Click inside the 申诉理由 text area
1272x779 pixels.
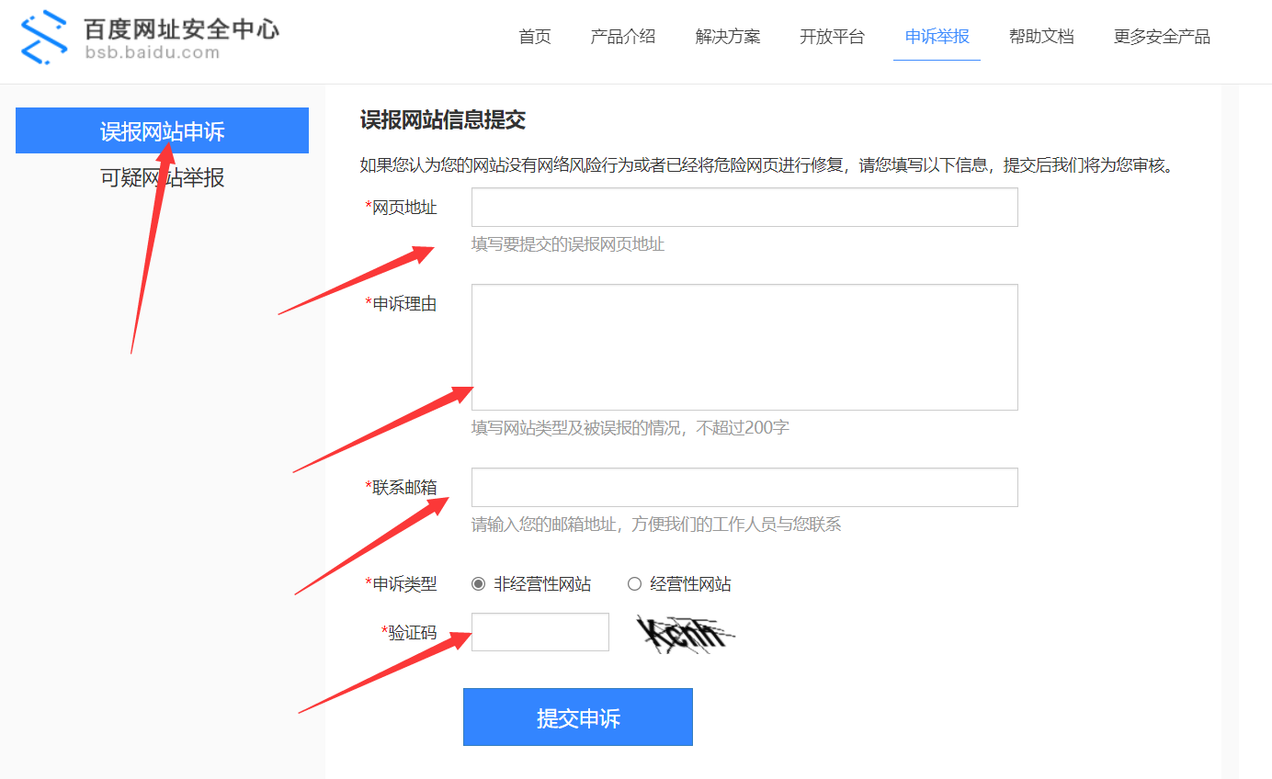coord(744,347)
